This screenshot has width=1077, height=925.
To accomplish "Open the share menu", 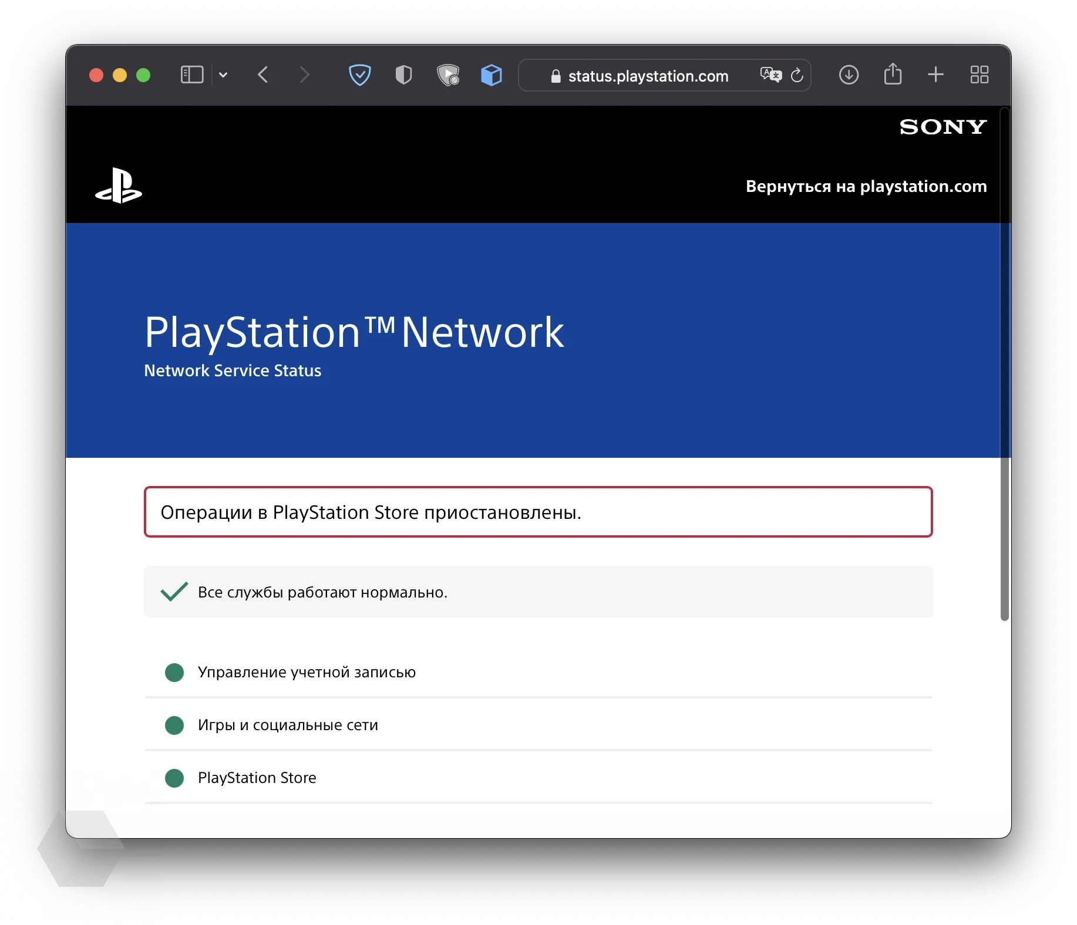I will [x=893, y=74].
